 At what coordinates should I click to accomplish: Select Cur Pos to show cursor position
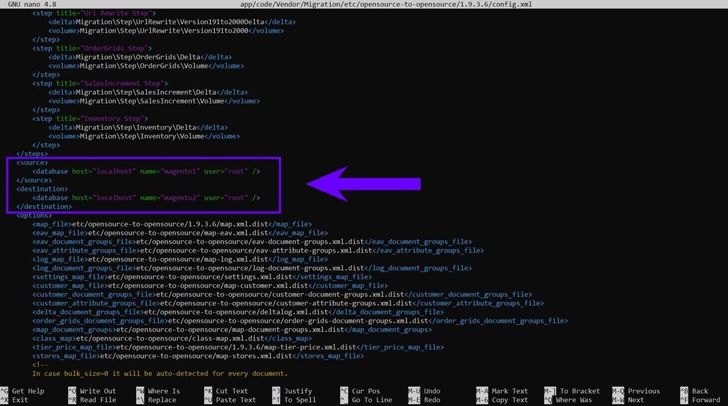tap(364, 391)
